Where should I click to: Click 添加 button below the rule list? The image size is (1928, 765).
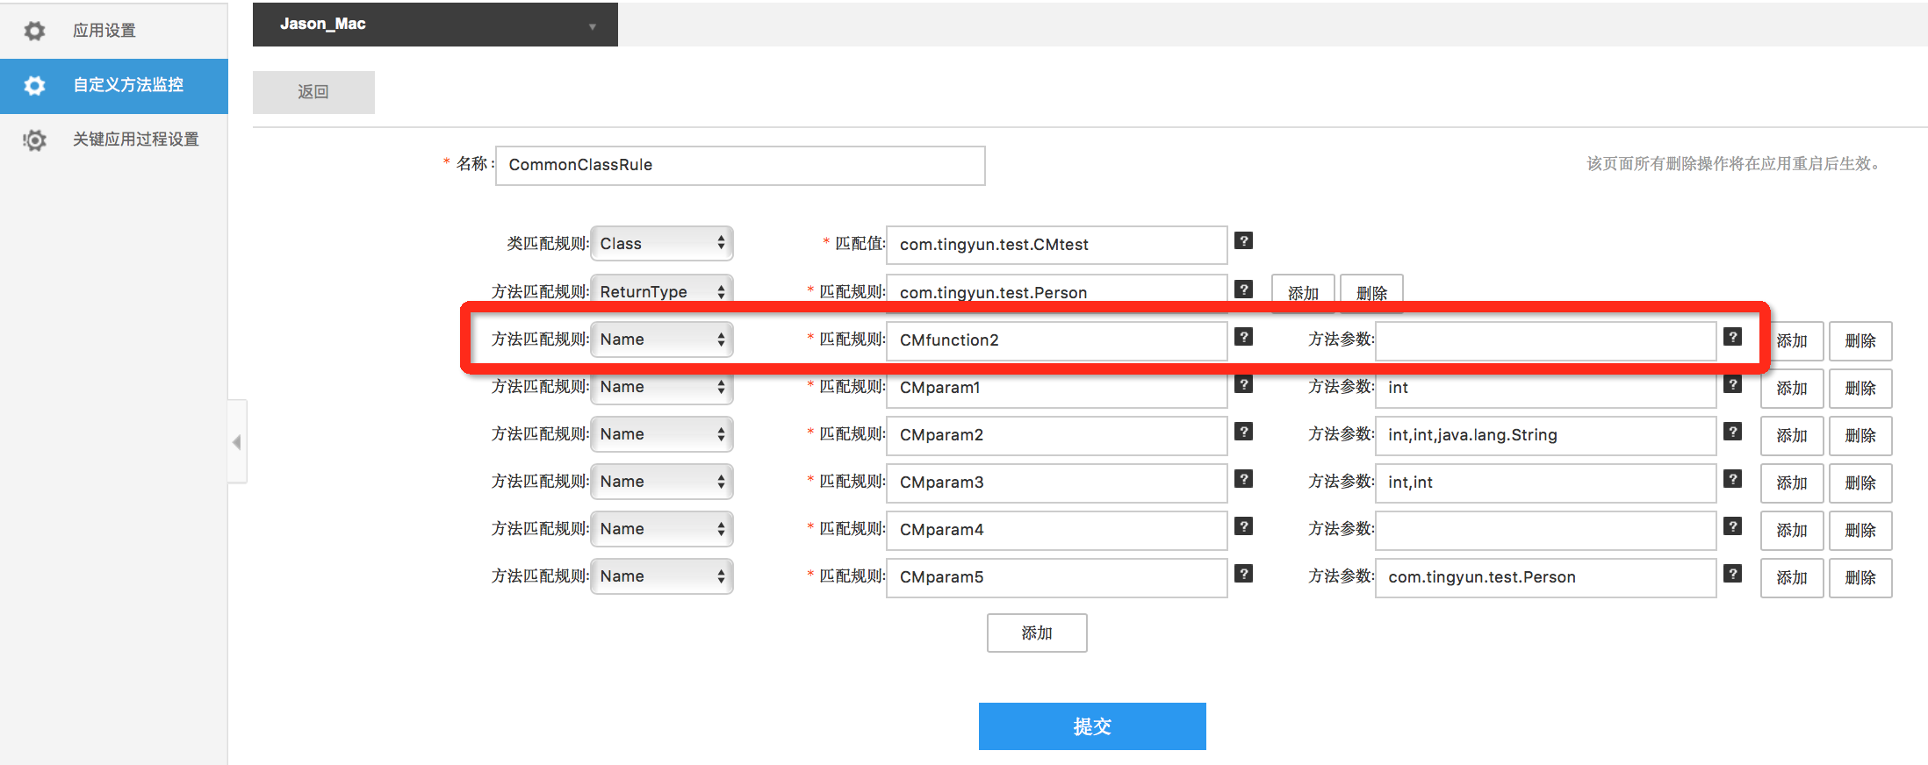[x=1036, y=633]
